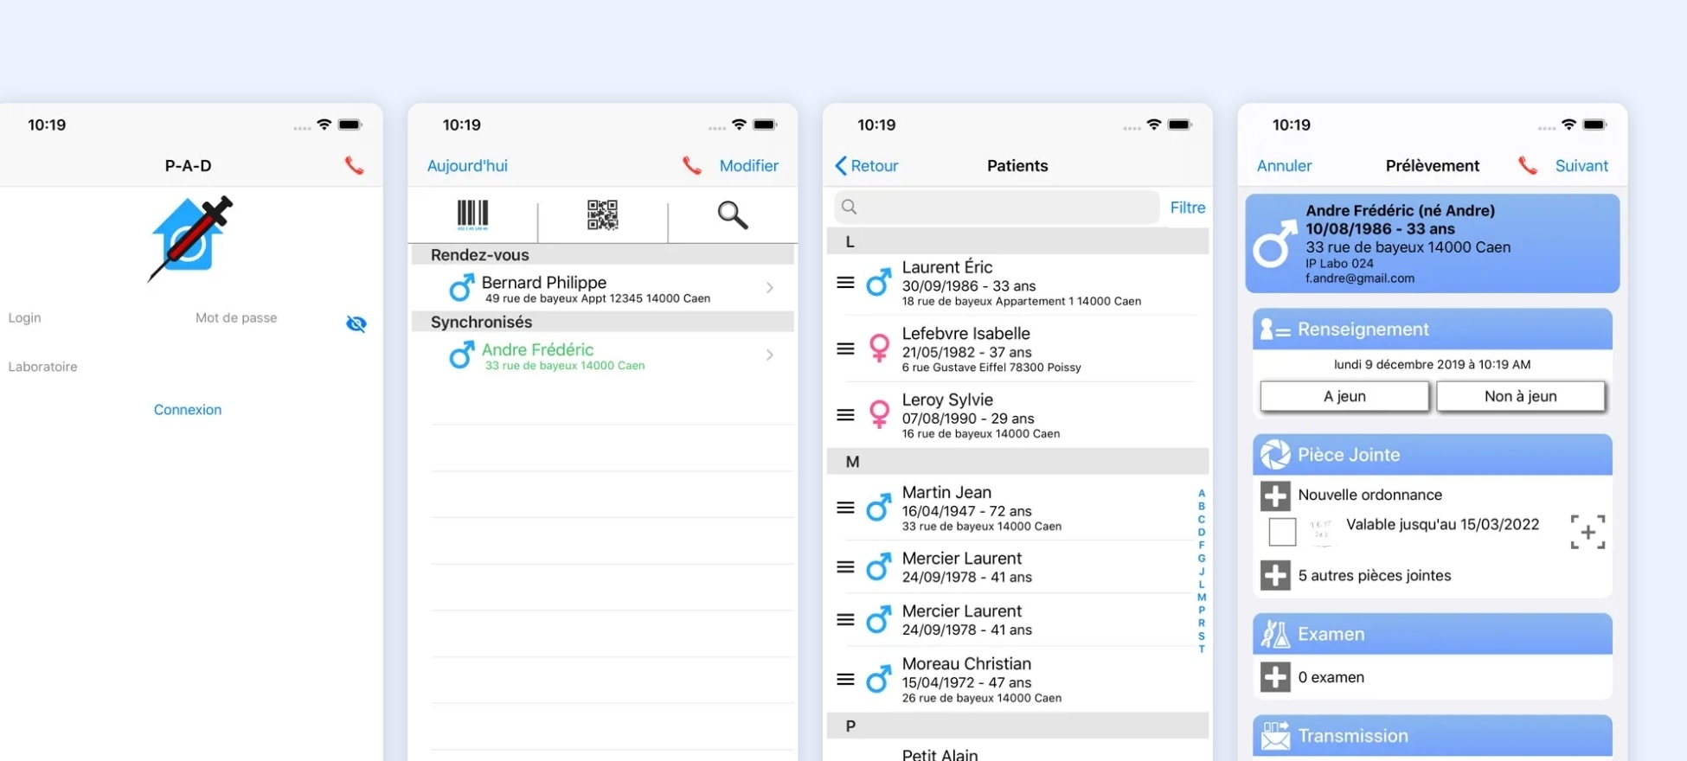Jump to letter M in alphabet index
Image resolution: width=1687 pixels, height=761 pixels.
click(1201, 597)
